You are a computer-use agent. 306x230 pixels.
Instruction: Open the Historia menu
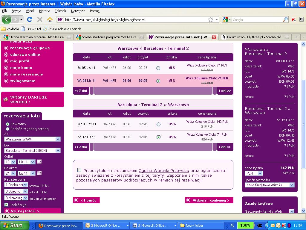tap(45, 11)
